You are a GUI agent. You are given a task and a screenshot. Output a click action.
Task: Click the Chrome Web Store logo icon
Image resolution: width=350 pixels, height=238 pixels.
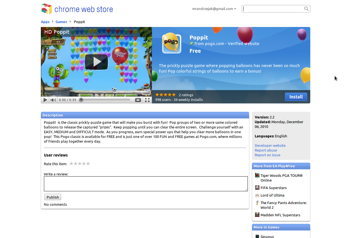click(x=46, y=9)
